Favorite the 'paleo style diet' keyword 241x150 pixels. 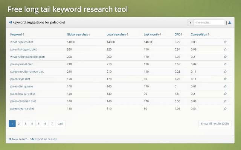[x=225, y=79]
